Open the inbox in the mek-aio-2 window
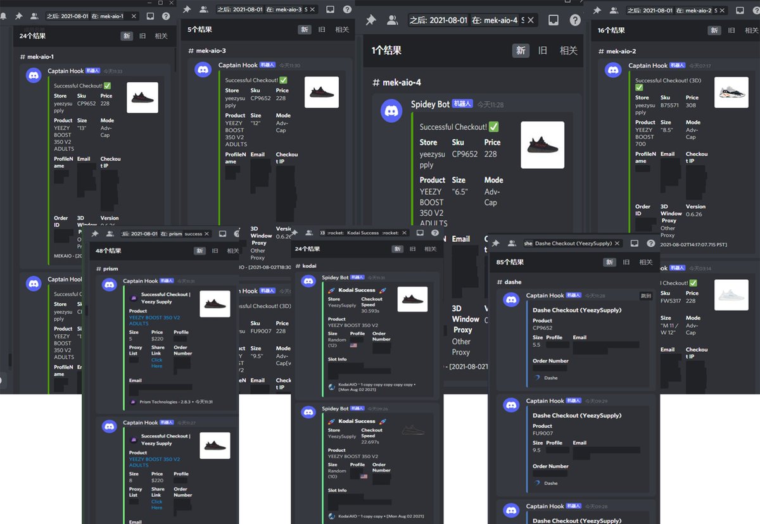Viewport: 760px width, 524px height. tap(740, 10)
